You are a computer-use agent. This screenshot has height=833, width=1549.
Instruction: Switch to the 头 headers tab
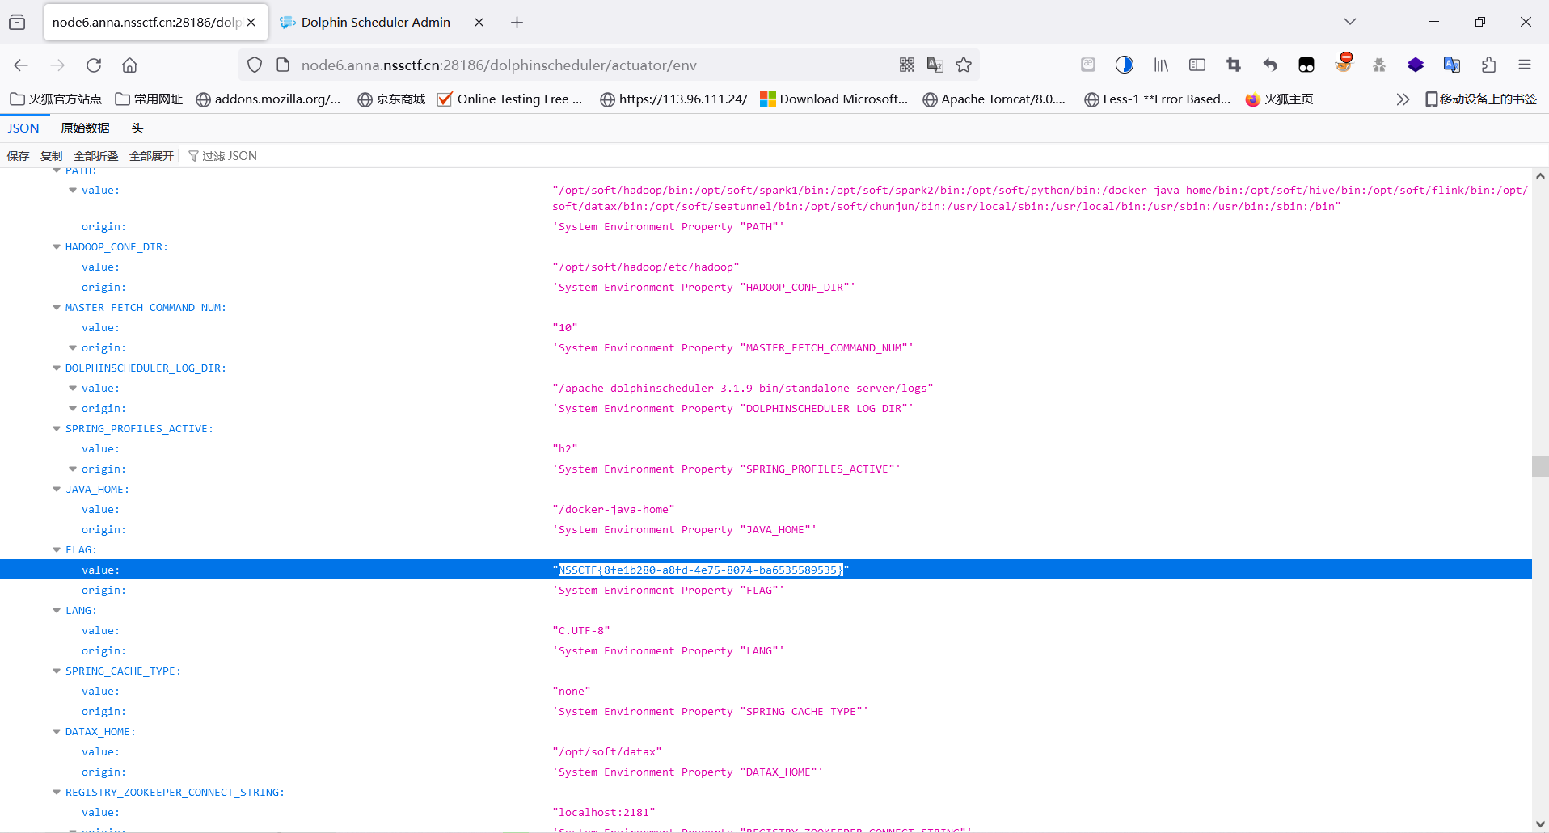tap(137, 128)
